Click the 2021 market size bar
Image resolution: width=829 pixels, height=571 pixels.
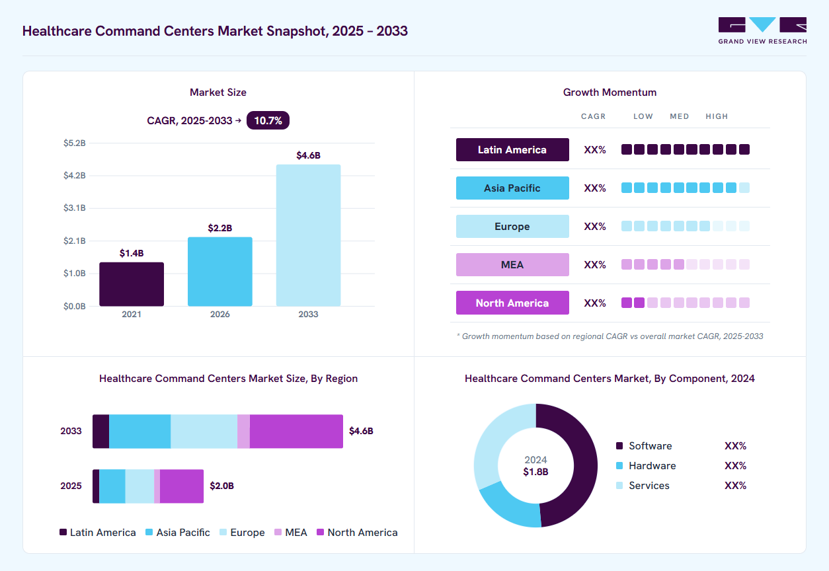[132, 284]
